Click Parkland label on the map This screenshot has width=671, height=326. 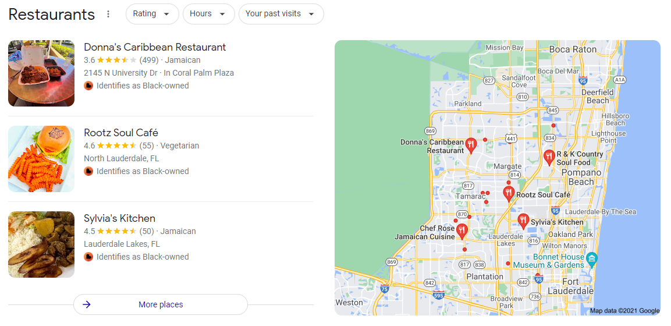tap(468, 104)
